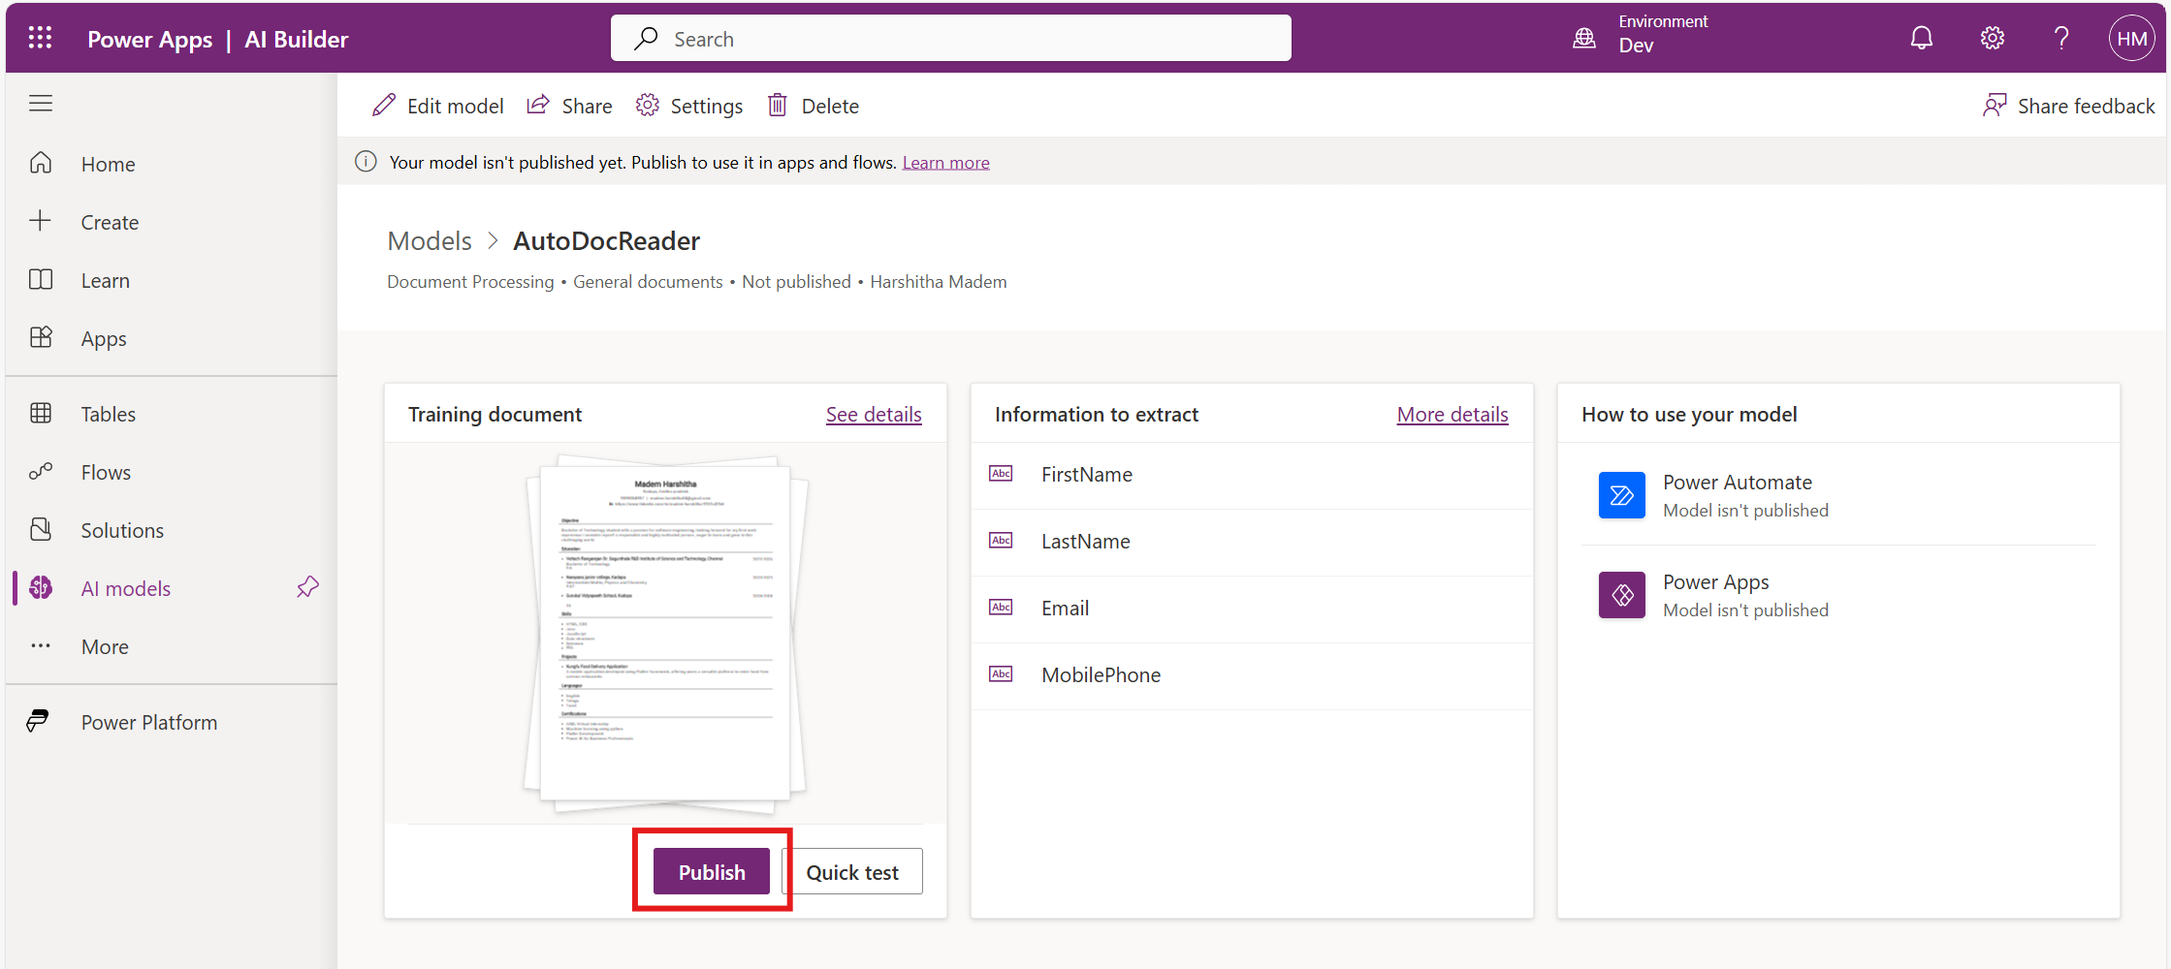
Task: Click the Power Apps usage icon
Action: [x=1621, y=595]
